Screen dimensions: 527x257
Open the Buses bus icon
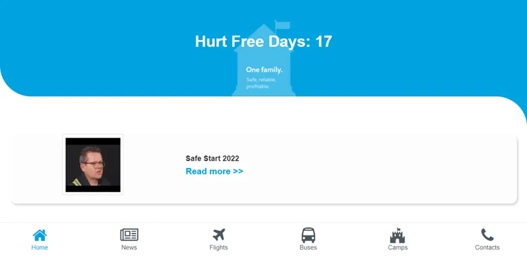(x=308, y=235)
